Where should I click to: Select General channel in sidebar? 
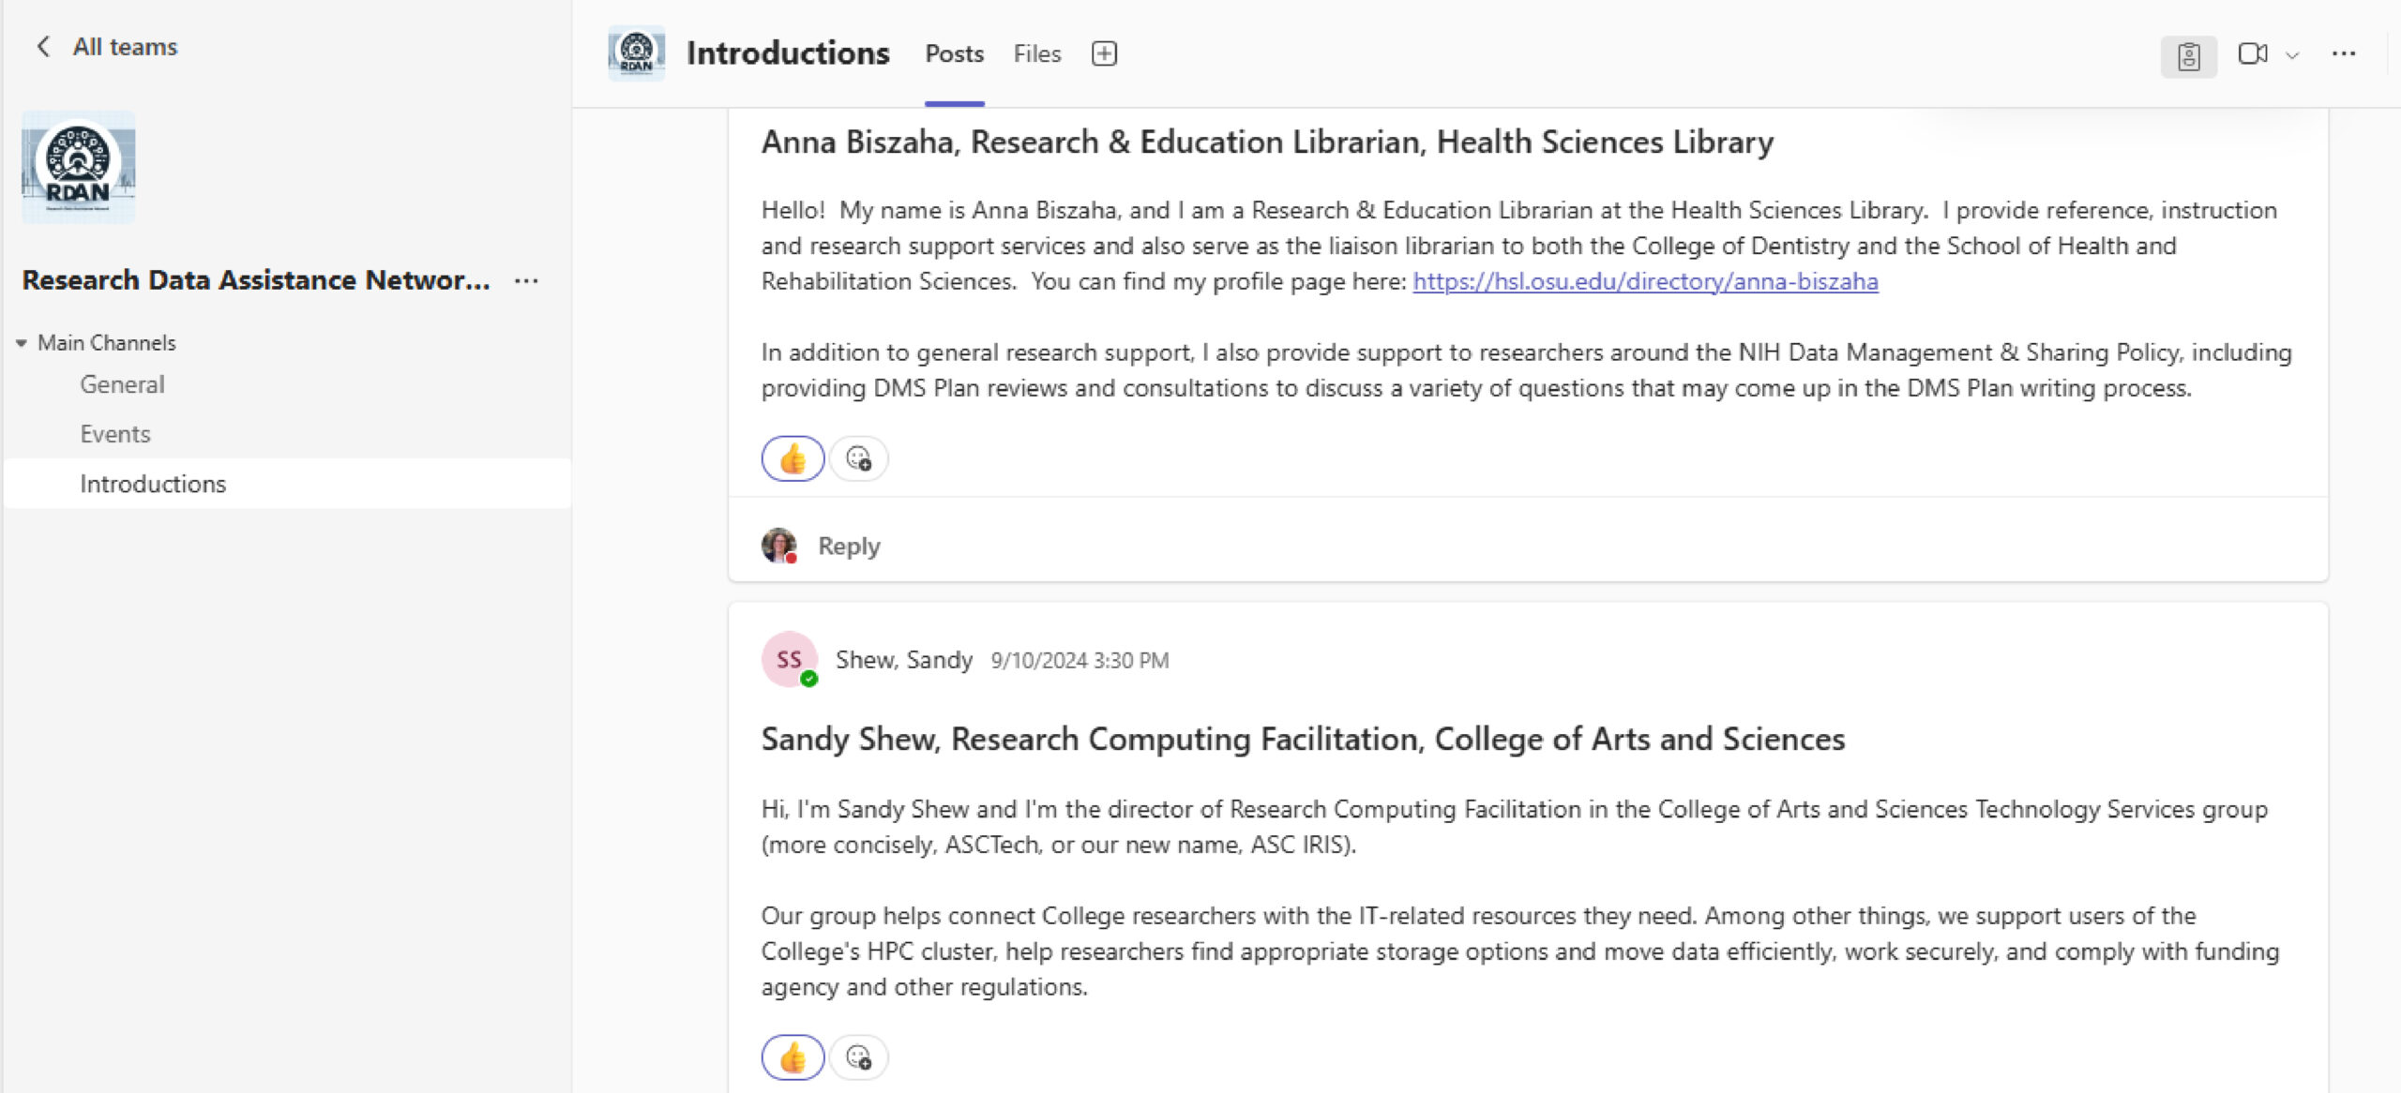121,384
